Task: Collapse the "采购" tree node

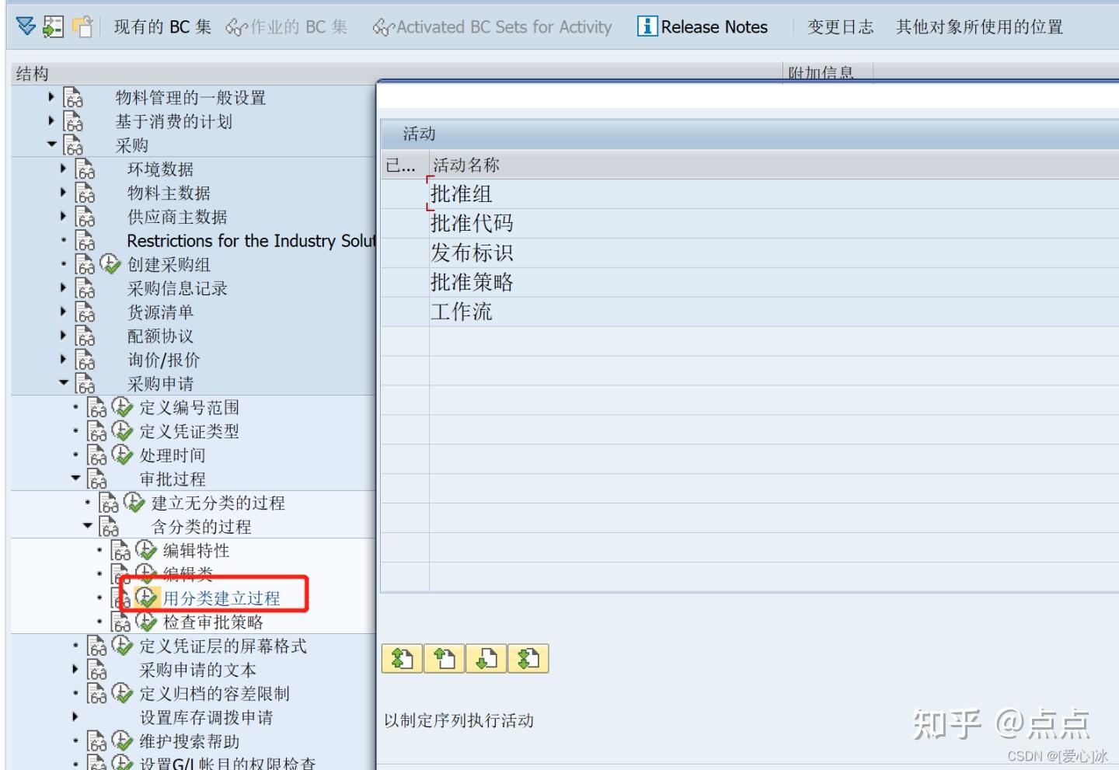Action: (52, 145)
